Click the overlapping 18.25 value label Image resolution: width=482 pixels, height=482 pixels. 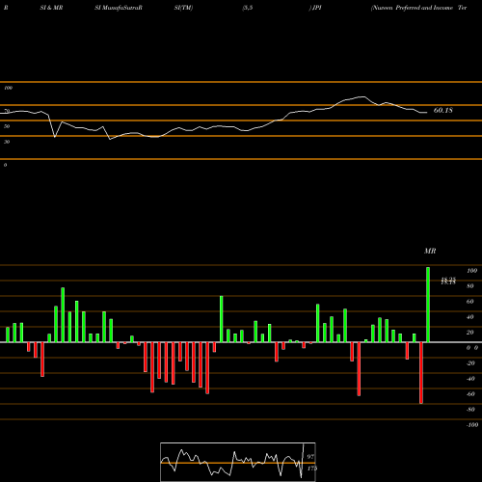click(448, 281)
